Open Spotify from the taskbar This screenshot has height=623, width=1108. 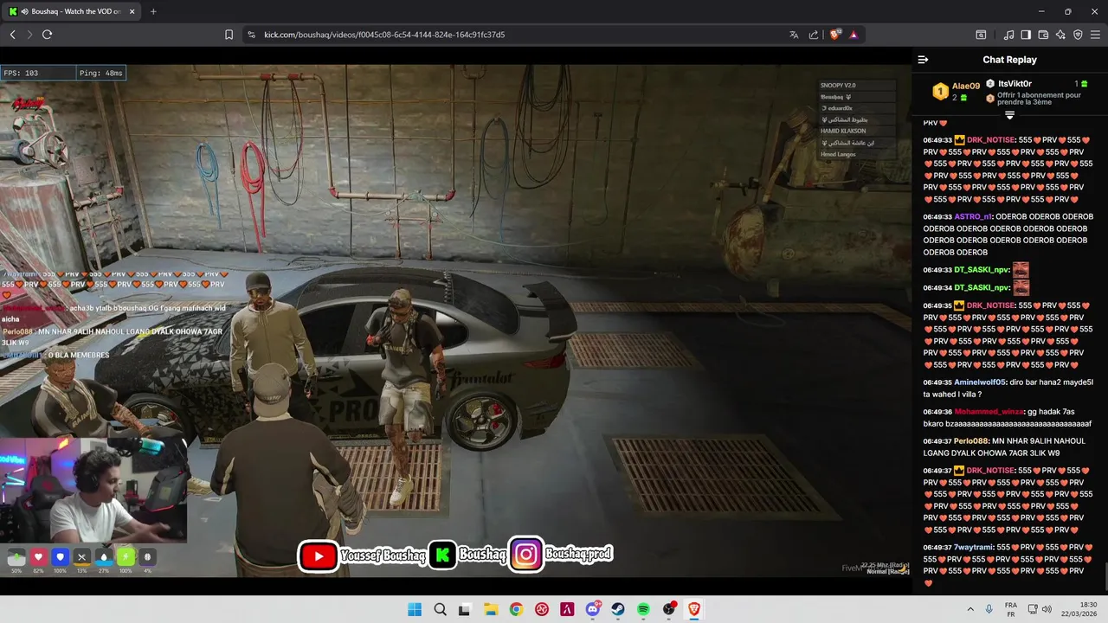pyautogui.click(x=643, y=609)
